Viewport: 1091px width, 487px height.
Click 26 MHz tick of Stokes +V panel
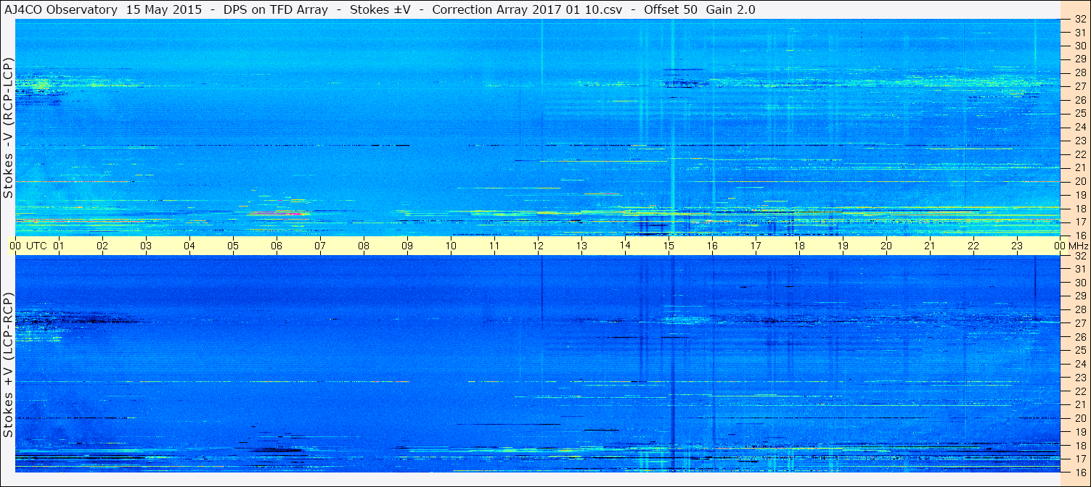1080,337
